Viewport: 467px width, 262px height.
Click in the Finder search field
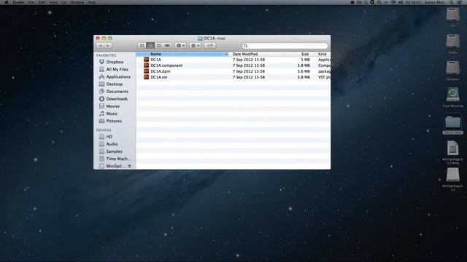pos(285,45)
